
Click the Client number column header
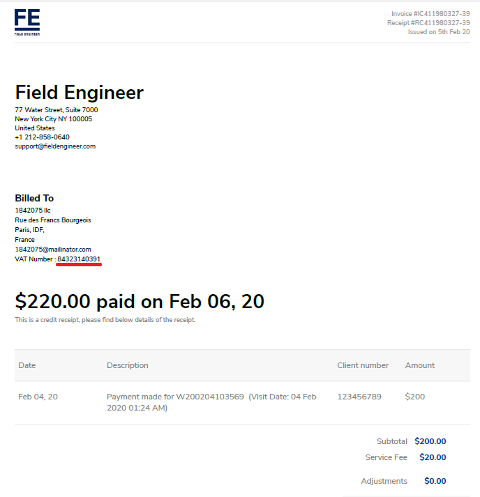point(363,365)
